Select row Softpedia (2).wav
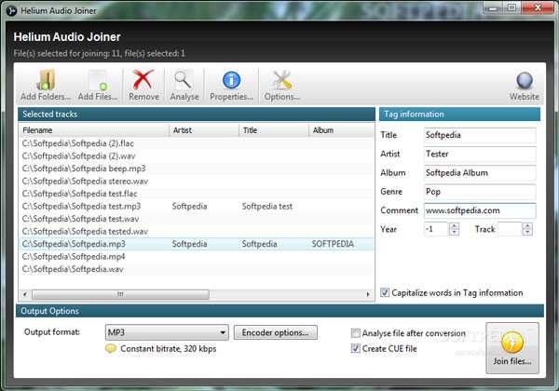This screenshot has width=559, height=391. (196, 156)
